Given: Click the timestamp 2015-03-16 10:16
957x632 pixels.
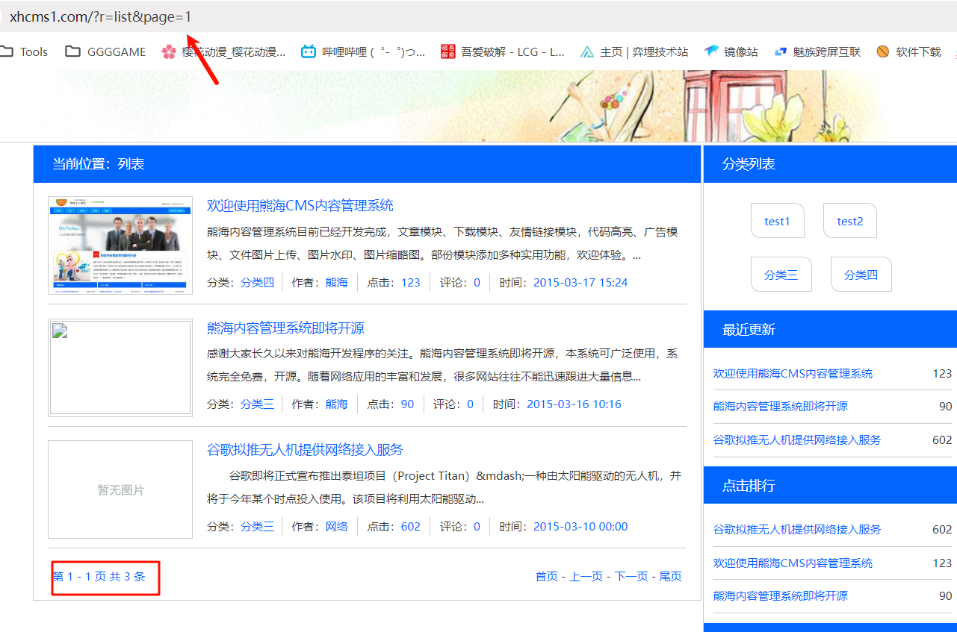Looking at the screenshot, I should 574,404.
